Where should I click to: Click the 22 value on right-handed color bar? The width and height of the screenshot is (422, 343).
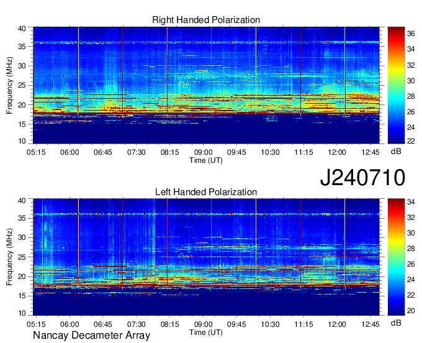tap(411, 141)
